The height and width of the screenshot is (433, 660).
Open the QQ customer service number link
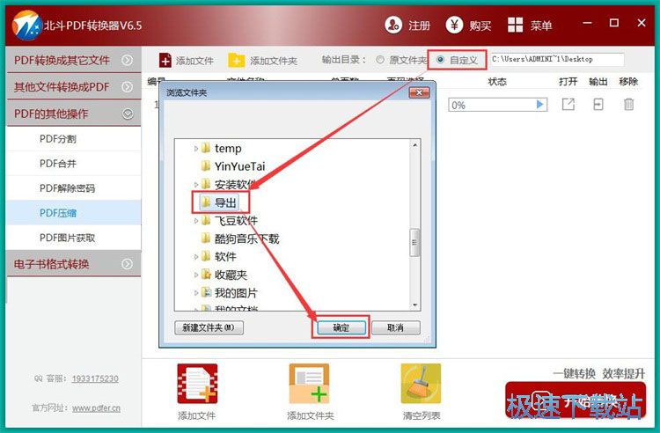(x=95, y=378)
